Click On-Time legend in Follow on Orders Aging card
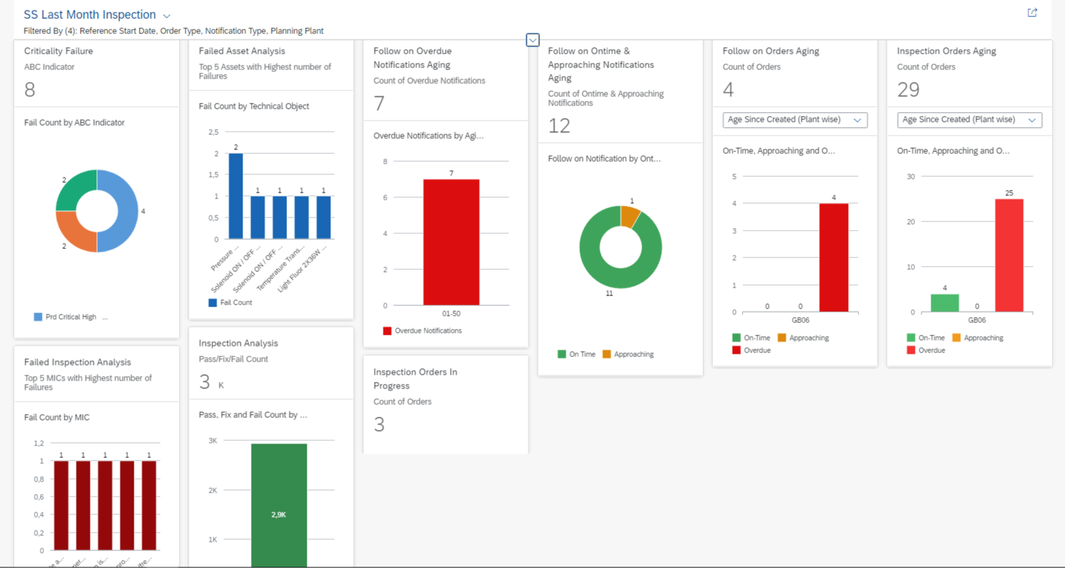Viewport: 1065px width, 568px height. 751,338
